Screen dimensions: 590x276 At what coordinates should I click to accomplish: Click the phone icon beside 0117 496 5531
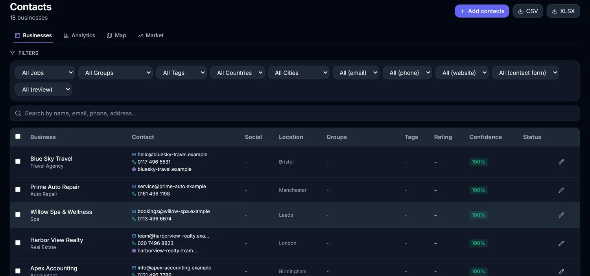pos(134,162)
